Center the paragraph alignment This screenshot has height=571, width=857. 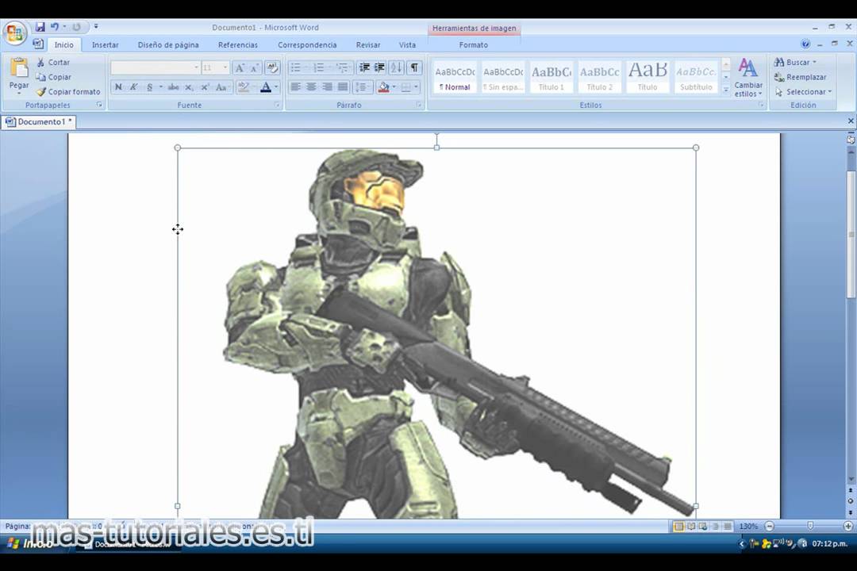click(x=311, y=87)
